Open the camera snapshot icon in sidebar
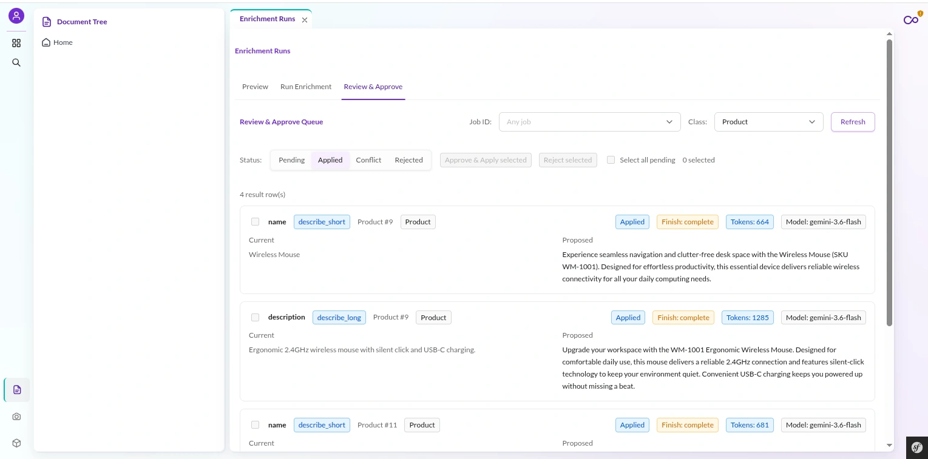Image resolution: width=928 pixels, height=459 pixels. point(16,417)
